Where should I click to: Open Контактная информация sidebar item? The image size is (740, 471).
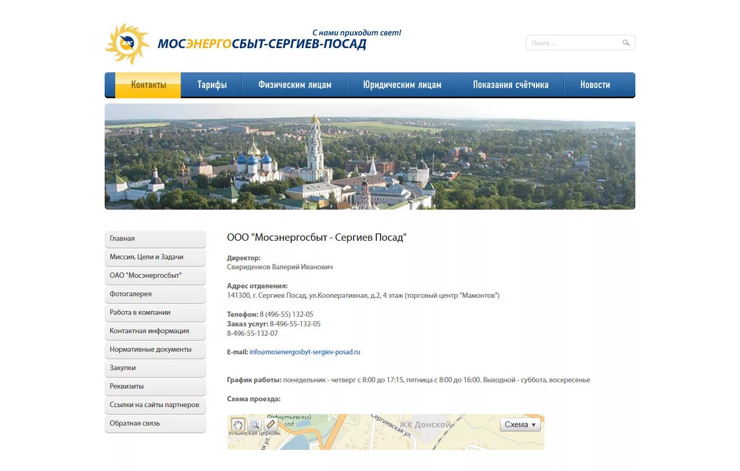coord(155,331)
